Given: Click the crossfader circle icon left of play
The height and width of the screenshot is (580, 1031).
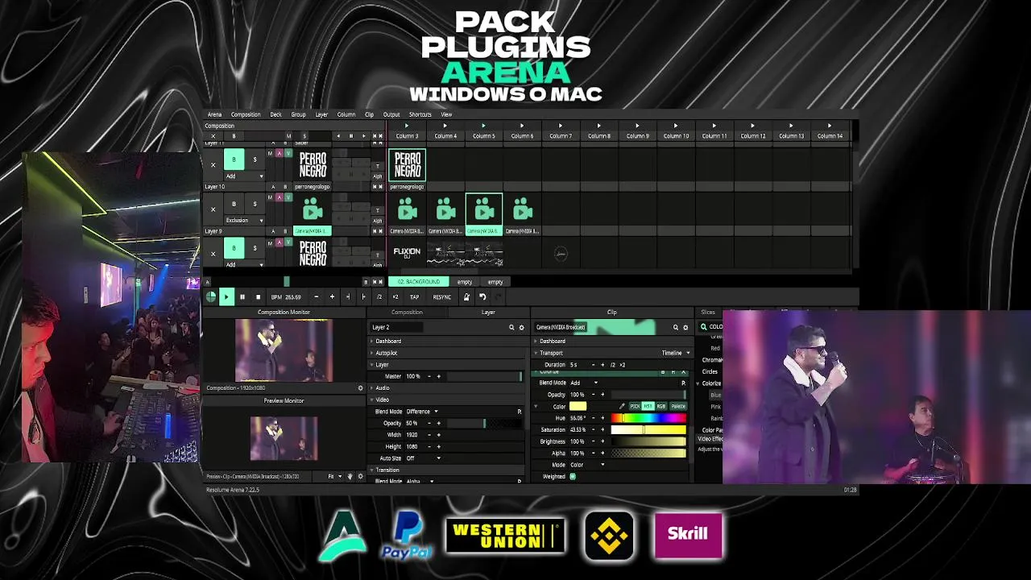Looking at the screenshot, I should pos(211,297).
